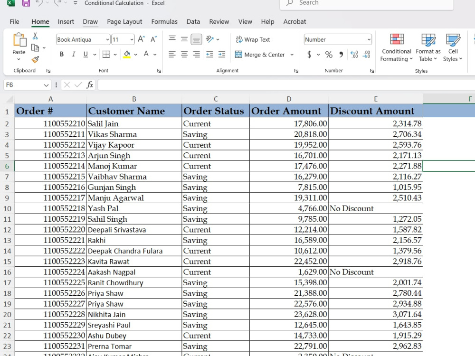The width and height of the screenshot is (475, 356).
Task: Switch to the View tab
Action: [245, 21]
